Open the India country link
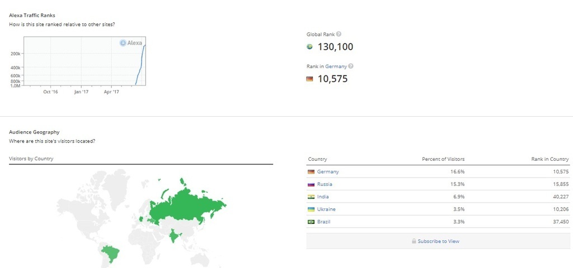 pos(323,197)
